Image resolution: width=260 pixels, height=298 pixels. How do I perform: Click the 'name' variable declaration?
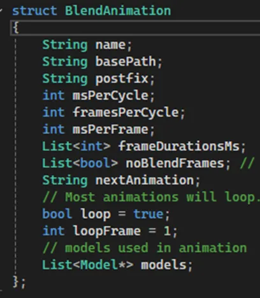pyautogui.click(x=110, y=45)
